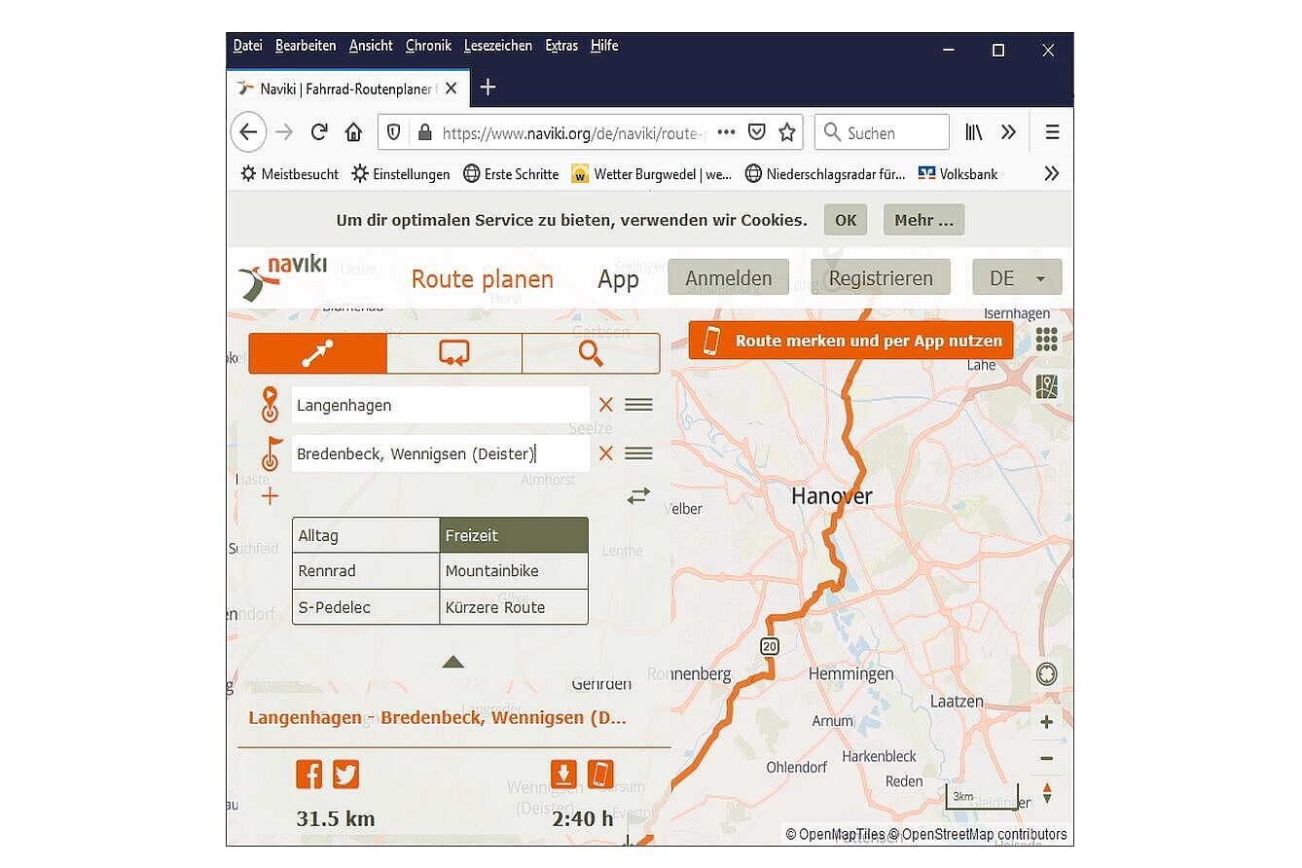Go back one page
1302x868 pixels.
coord(248,132)
